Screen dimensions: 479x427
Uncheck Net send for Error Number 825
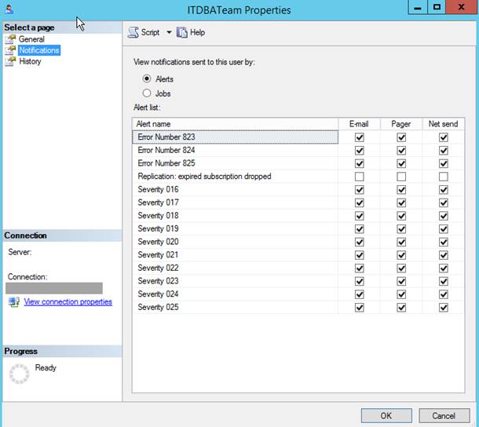444,164
